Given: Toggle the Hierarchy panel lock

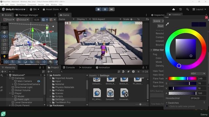Looking at the screenshot, I should tap(40, 67).
